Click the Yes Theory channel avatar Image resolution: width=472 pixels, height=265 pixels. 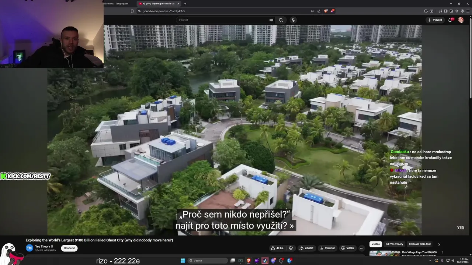point(29,248)
